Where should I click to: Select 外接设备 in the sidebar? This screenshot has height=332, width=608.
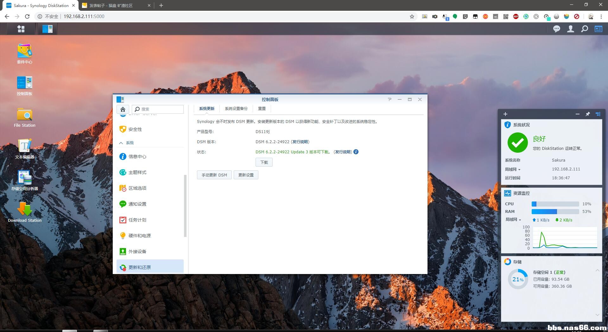pos(150,252)
